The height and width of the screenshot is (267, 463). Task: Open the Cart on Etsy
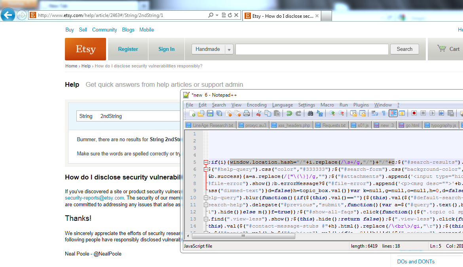click(x=448, y=49)
